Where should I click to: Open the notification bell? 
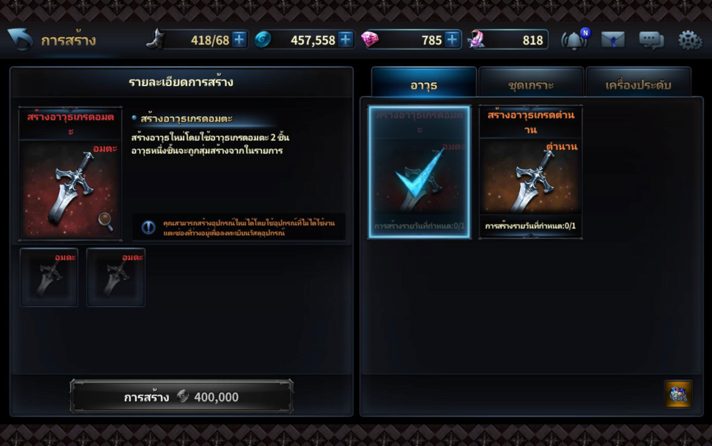[x=575, y=40]
